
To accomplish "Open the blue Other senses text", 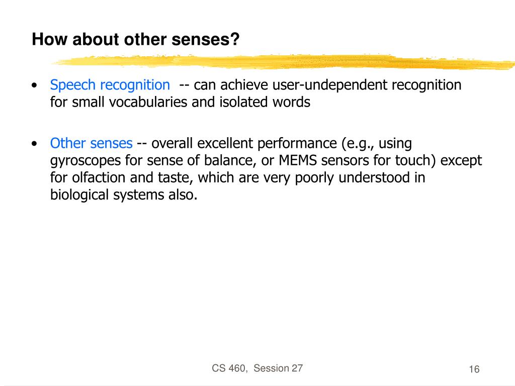I will coord(92,143).
